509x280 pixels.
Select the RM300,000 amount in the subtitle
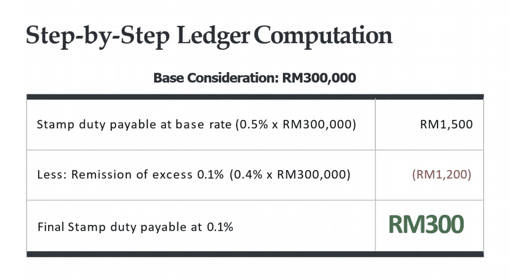coord(319,78)
